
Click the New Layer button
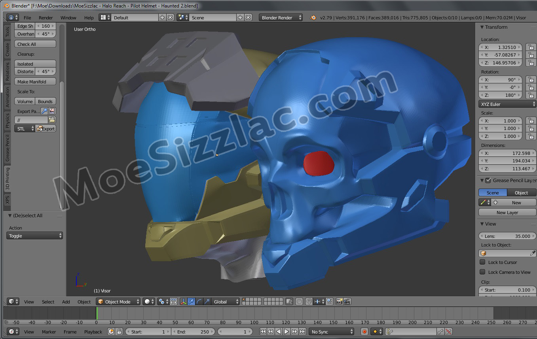point(507,212)
